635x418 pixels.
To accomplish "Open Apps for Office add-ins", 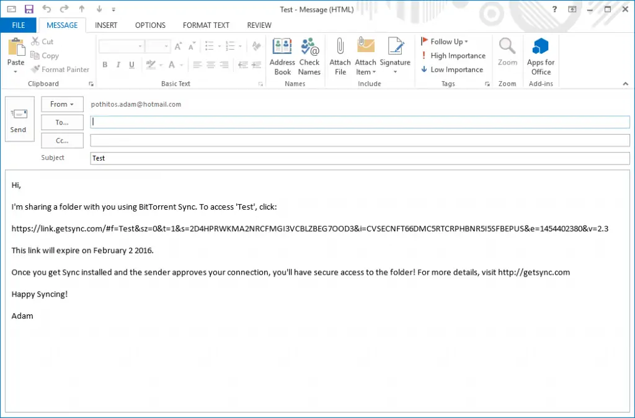I will coord(541,56).
